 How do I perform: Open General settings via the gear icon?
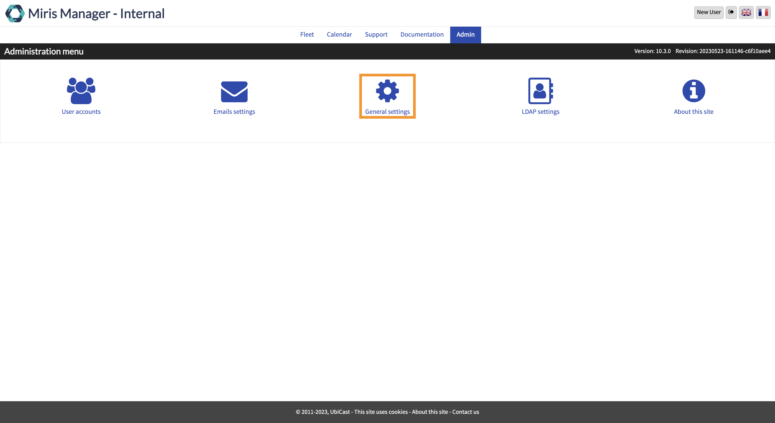[387, 91]
